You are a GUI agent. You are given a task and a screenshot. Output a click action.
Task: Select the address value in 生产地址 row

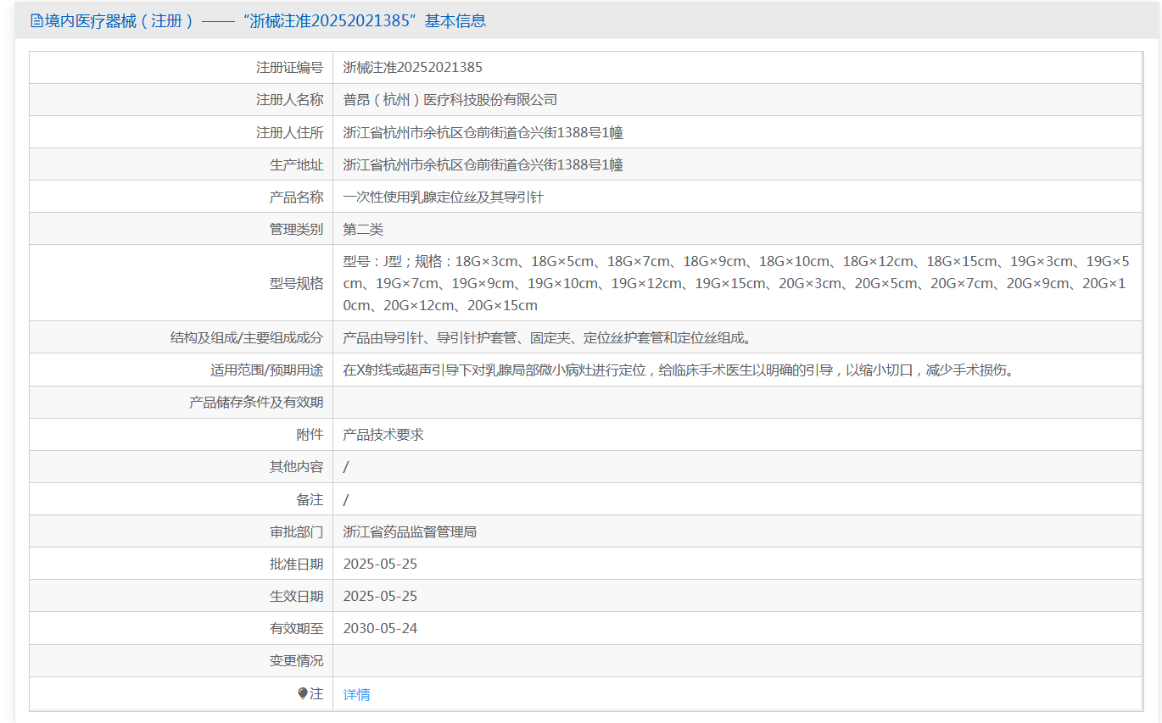[x=483, y=164]
